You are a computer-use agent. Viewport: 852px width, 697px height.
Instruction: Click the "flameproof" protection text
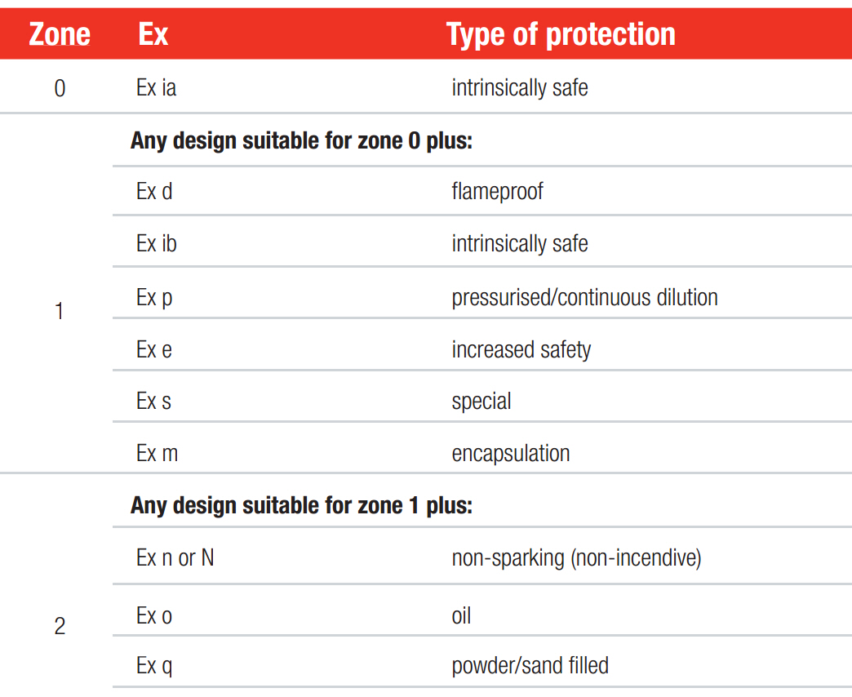click(497, 192)
